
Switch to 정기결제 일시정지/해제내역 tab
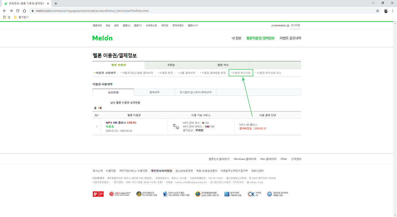click(x=195, y=92)
